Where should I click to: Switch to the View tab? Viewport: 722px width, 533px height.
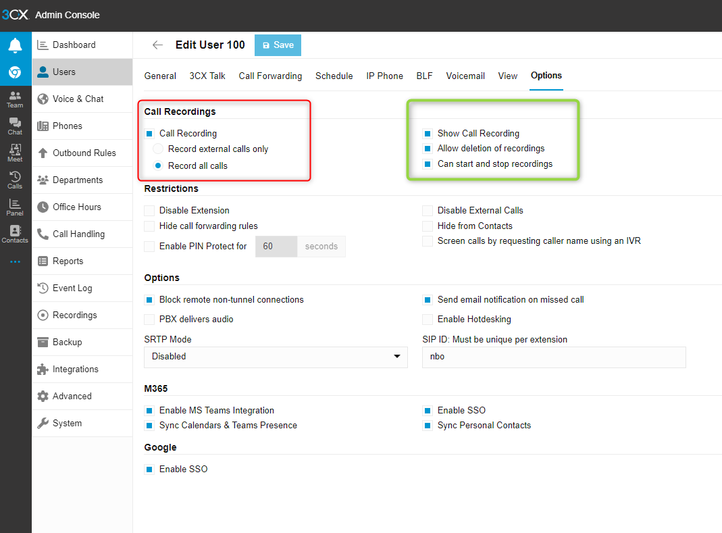[507, 76]
